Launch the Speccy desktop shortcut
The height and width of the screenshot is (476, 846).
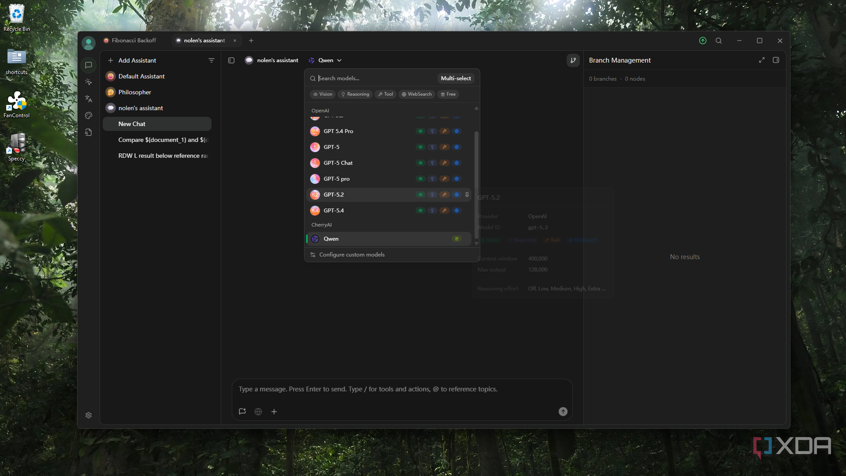(17, 148)
